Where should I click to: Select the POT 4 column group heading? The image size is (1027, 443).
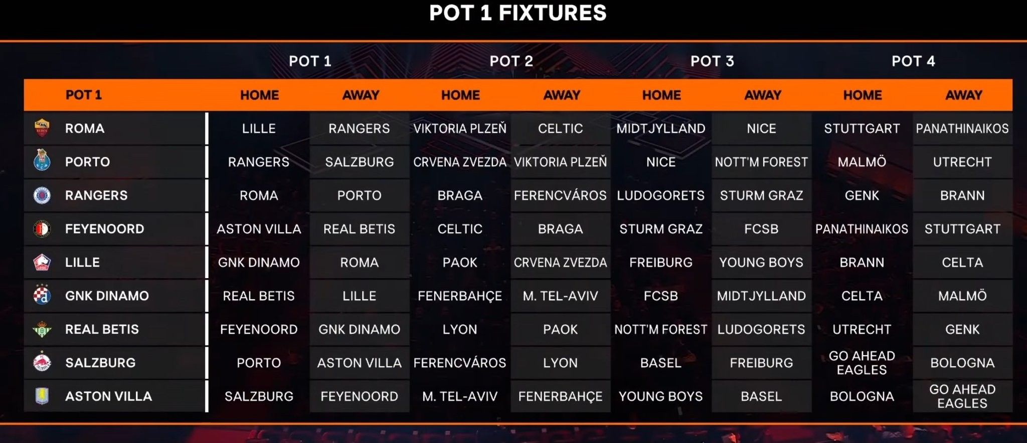click(913, 61)
